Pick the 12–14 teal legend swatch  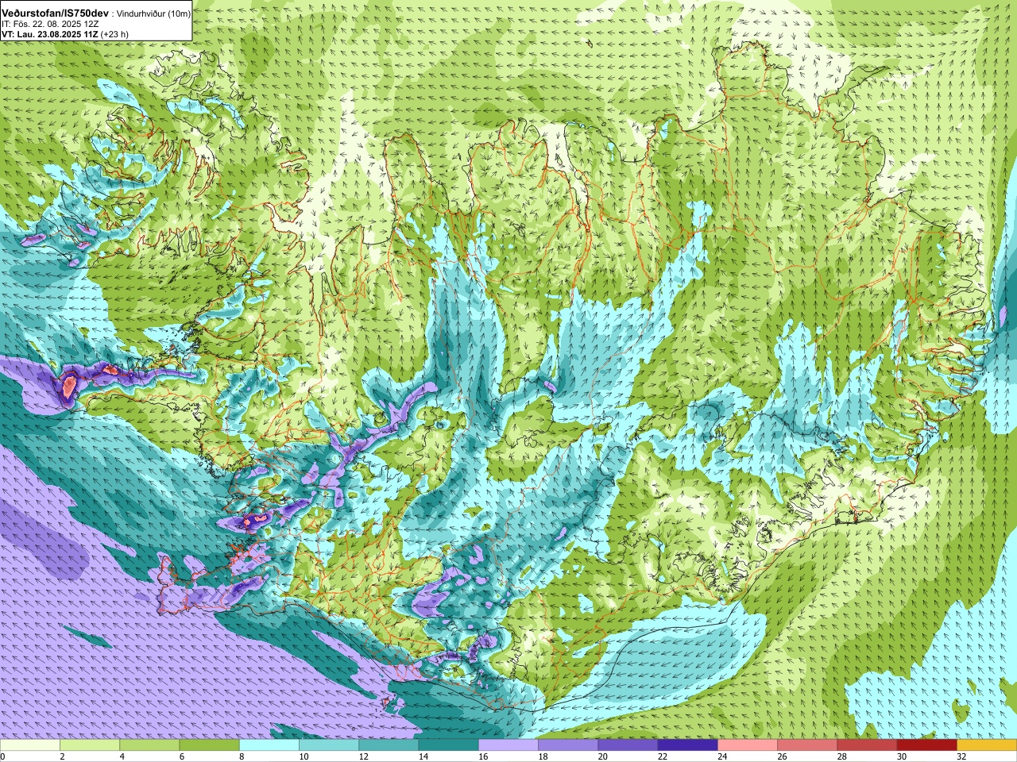[x=389, y=745]
